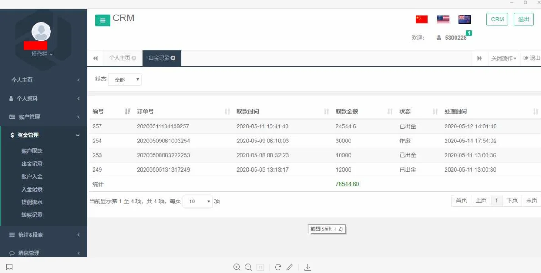This screenshot has width=541, height=273.
Task: Switch to the 个人主页 tab
Action: pyautogui.click(x=120, y=58)
